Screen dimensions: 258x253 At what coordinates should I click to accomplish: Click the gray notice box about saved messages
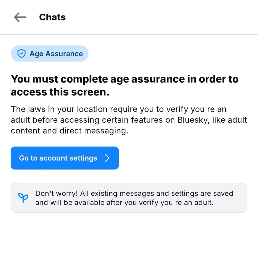pos(129,198)
